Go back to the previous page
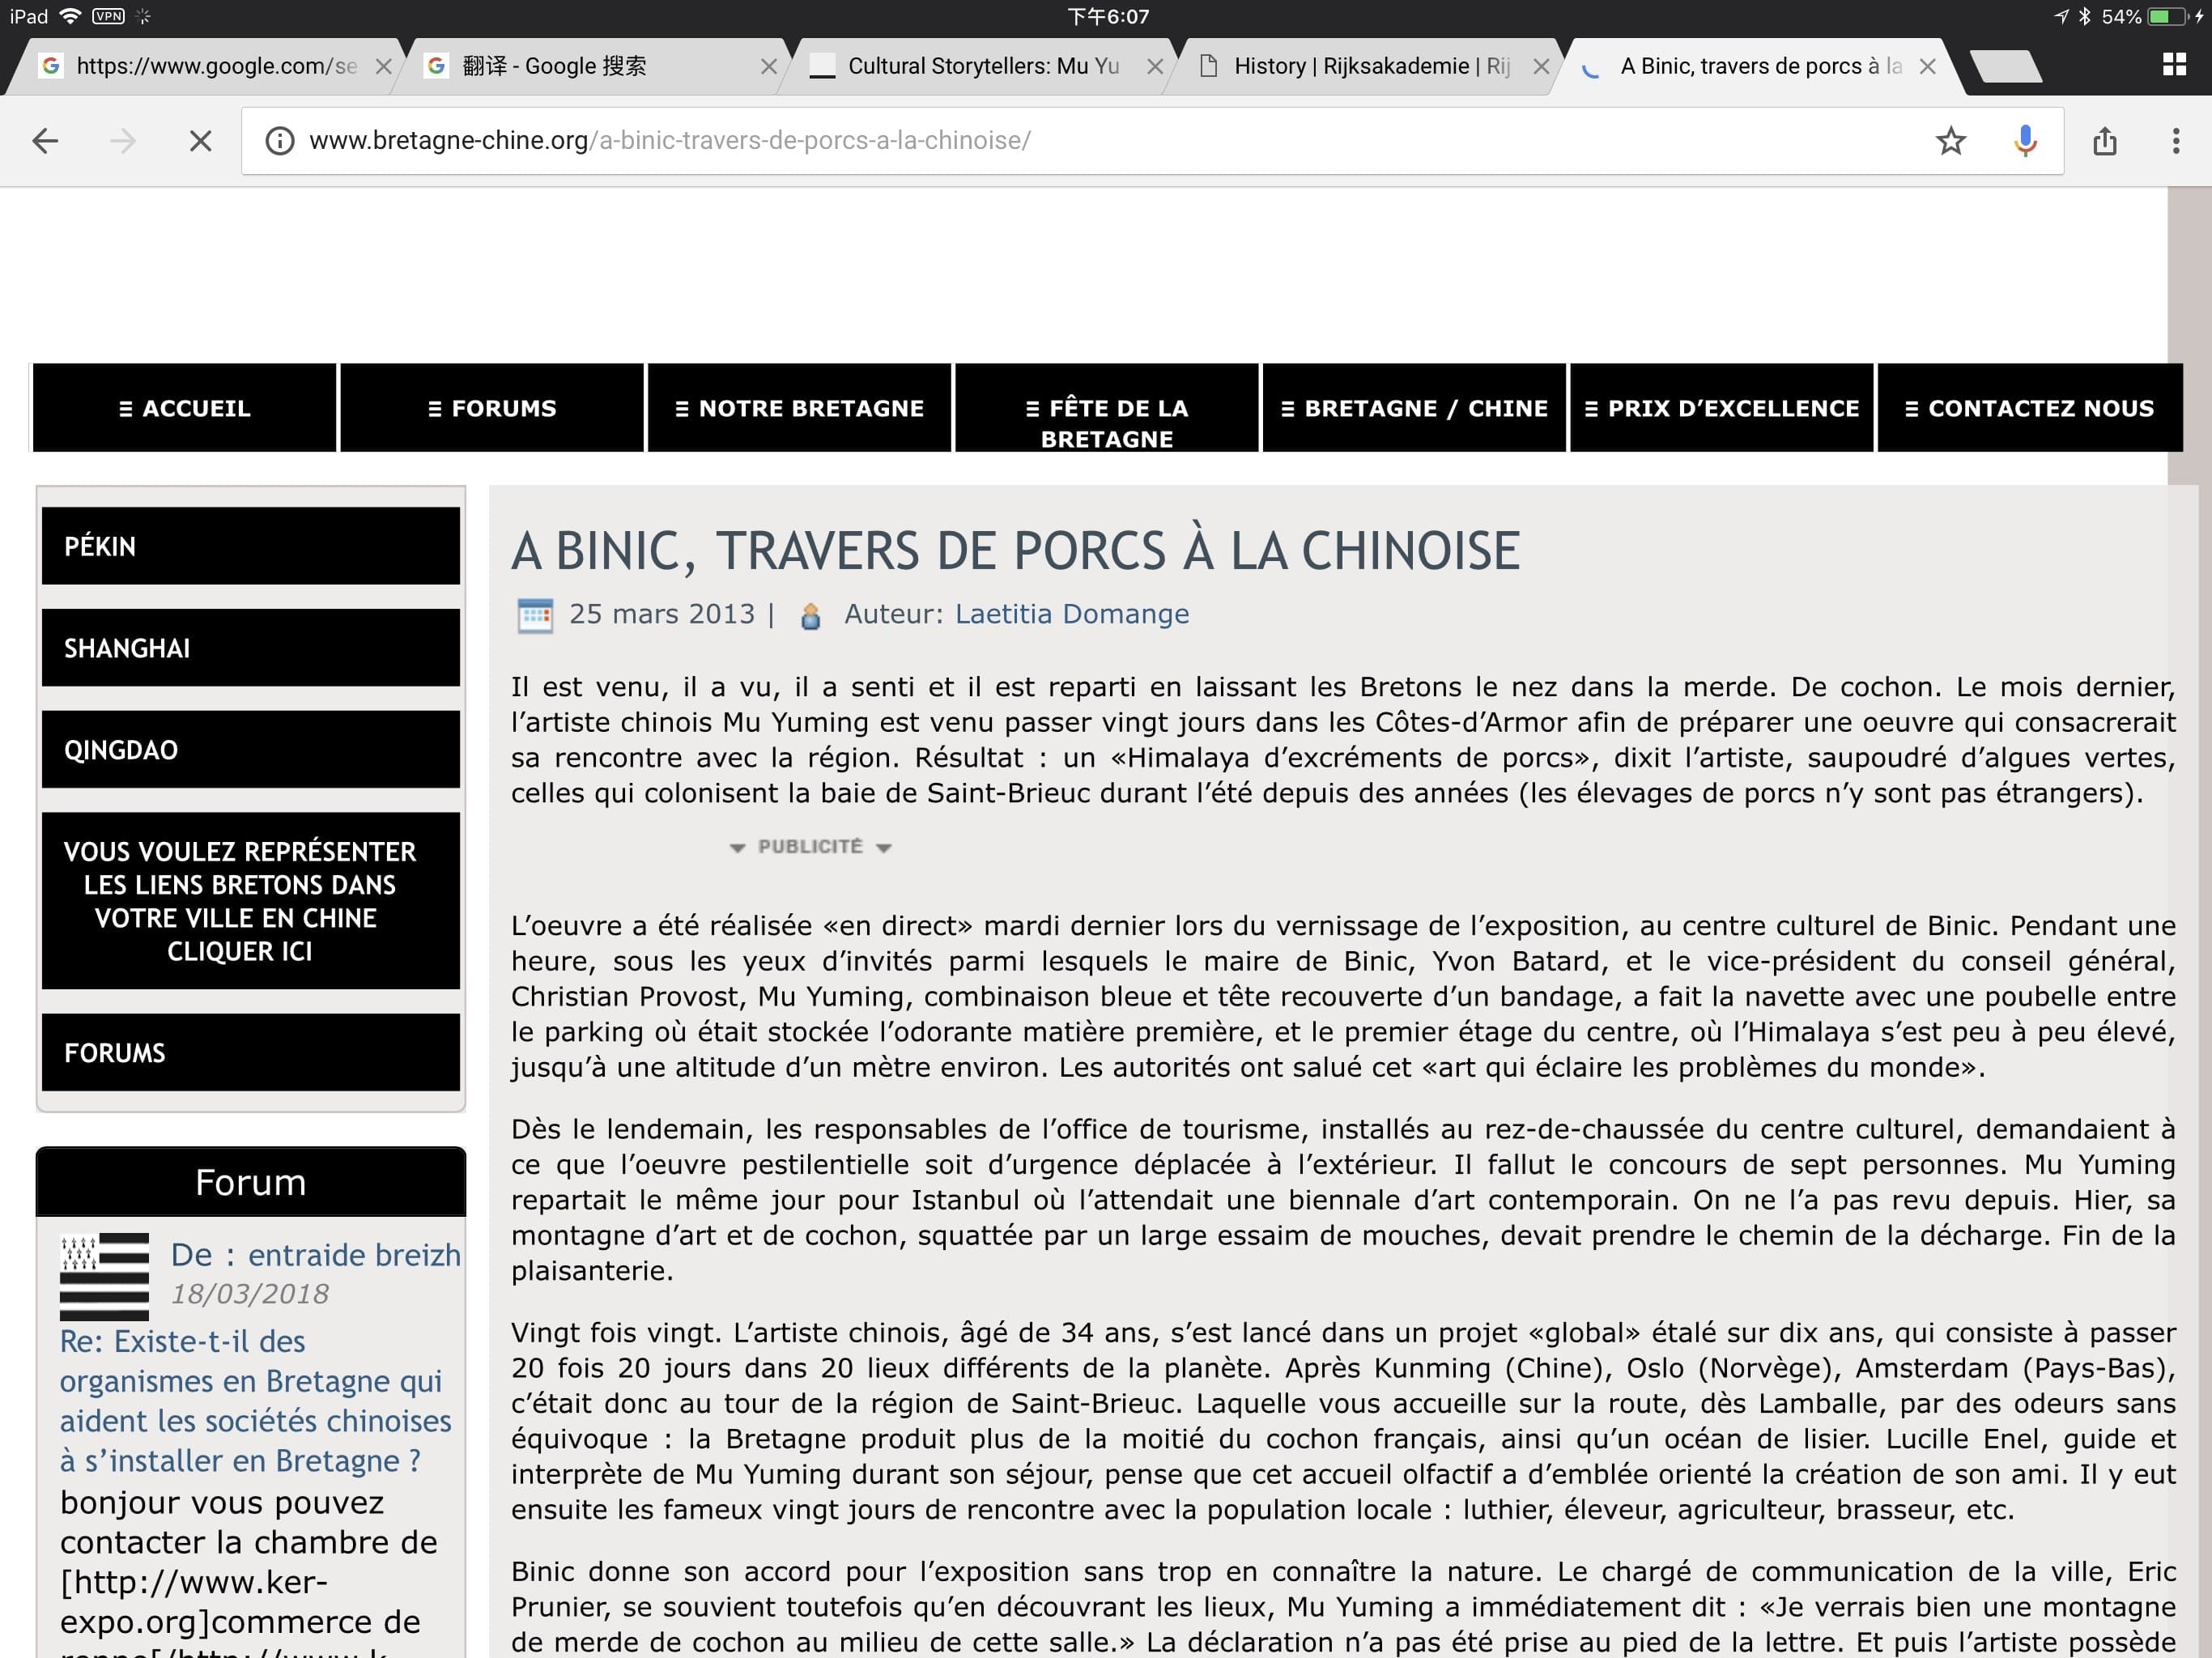2212x1658 pixels. [x=45, y=141]
